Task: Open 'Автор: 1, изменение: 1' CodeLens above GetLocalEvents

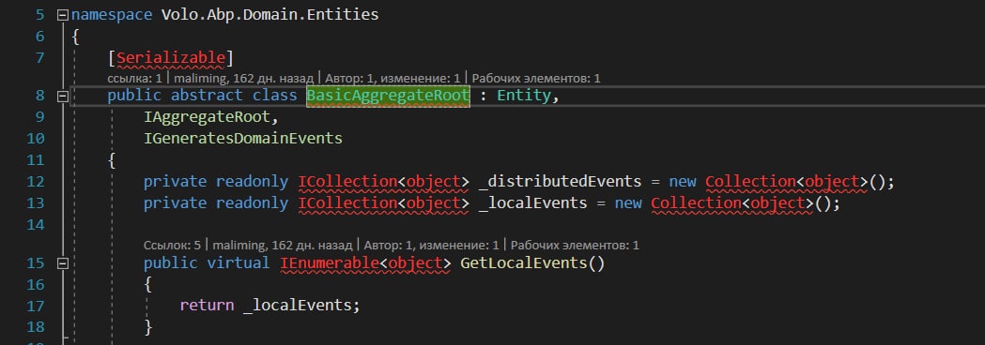Action: tap(431, 246)
